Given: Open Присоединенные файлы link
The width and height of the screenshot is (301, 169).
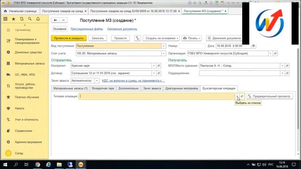Looking at the screenshot, I should [87, 29].
